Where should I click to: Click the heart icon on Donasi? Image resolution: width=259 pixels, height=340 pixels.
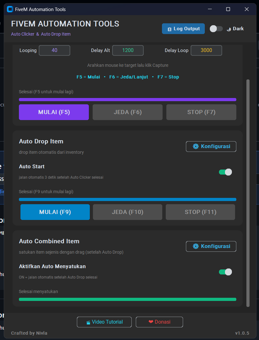pos(151,322)
